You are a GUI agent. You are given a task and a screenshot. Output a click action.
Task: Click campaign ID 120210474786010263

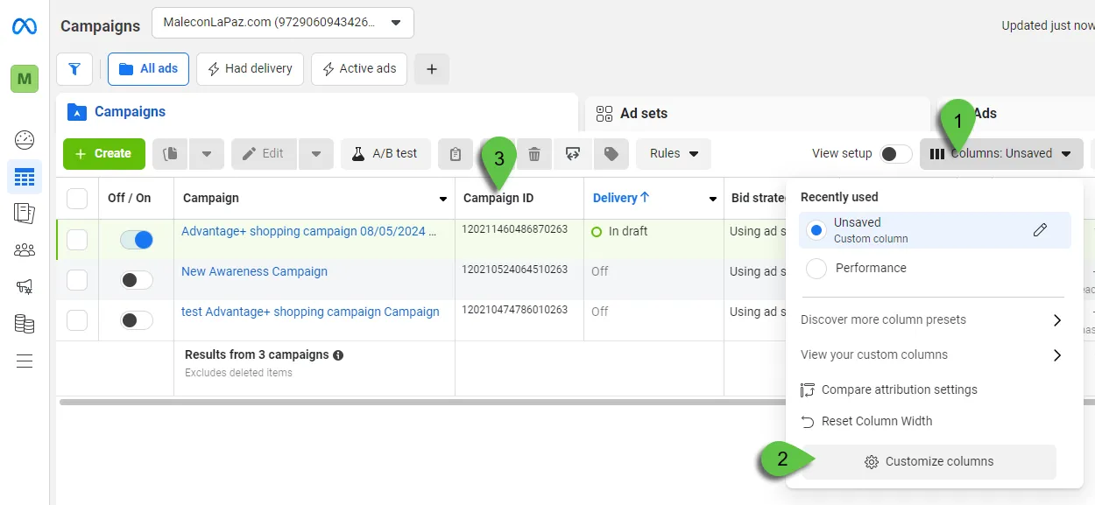tap(515, 310)
